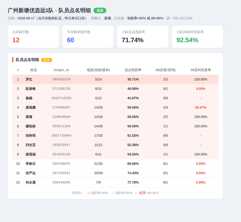Click the 60.00% 送达电联率 value
241x222 pixels.
coord(133,164)
